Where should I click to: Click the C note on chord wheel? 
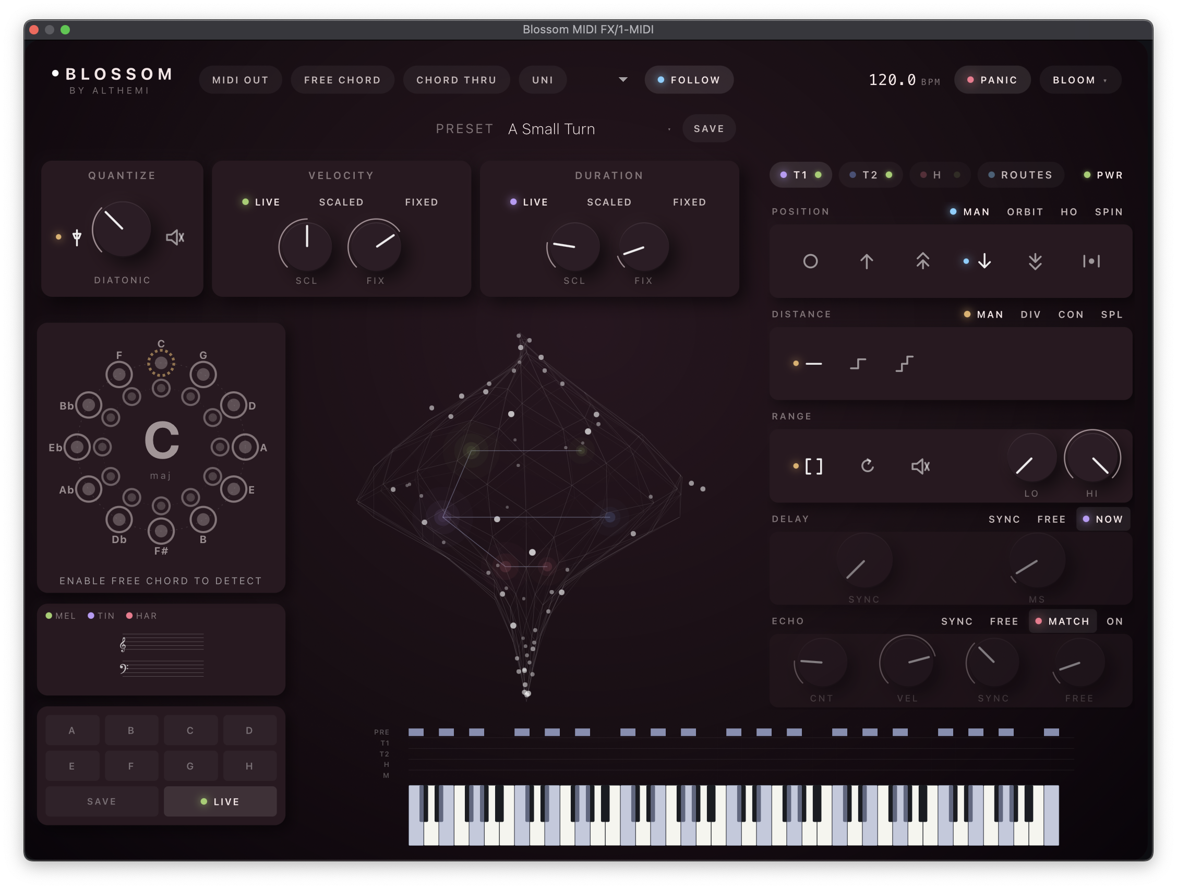click(161, 363)
